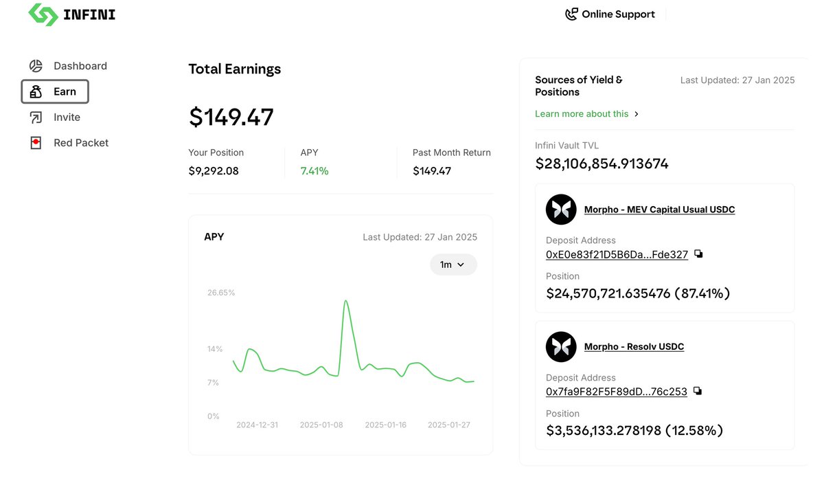Click the chart's Last Updated: 27 Jan 2025
This screenshot has width=824, height=483.
[x=420, y=237]
